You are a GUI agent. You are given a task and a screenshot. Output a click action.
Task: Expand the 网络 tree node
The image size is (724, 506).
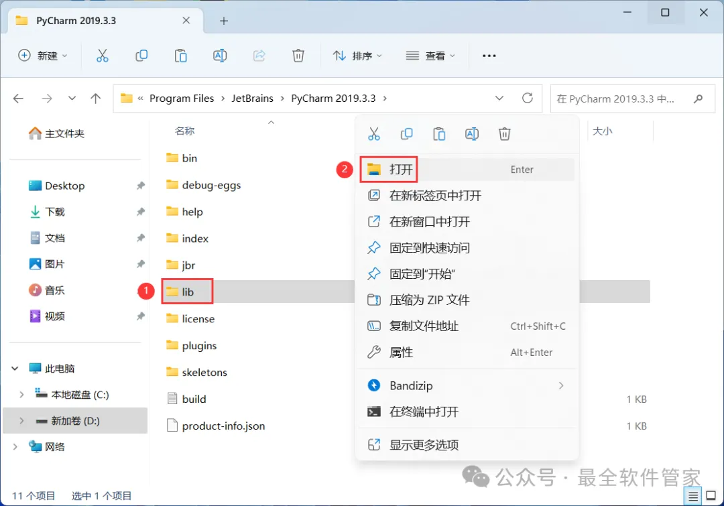(x=15, y=446)
